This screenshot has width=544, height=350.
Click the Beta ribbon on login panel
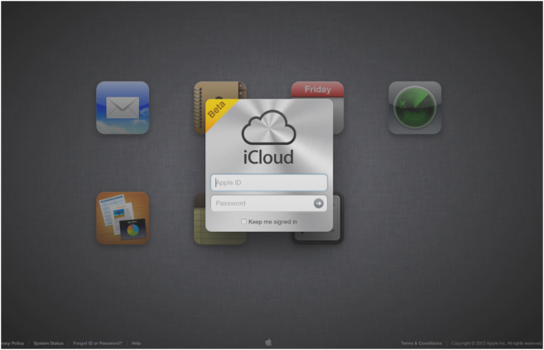coord(218,112)
